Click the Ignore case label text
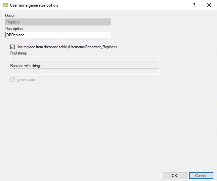217x181 pixels. [25, 80]
